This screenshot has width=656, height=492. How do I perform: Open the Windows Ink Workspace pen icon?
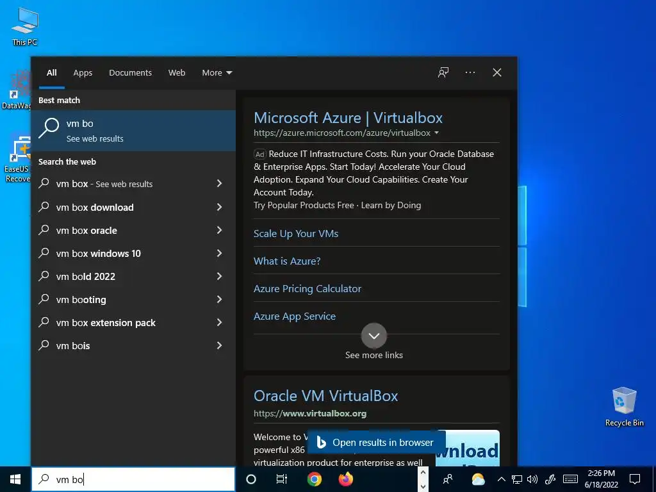550,479
